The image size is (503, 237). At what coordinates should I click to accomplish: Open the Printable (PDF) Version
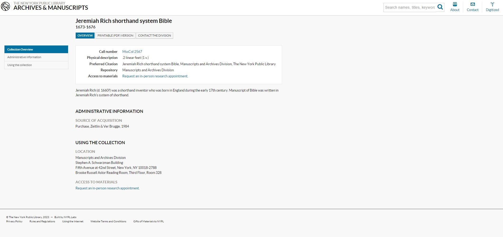(x=115, y=36)
